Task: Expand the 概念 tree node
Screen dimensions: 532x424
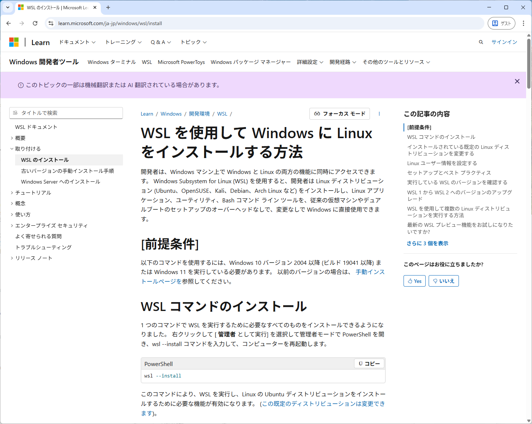Action: 12,204
